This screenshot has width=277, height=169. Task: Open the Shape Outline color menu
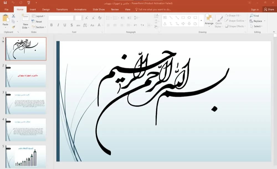coord(235,21)
